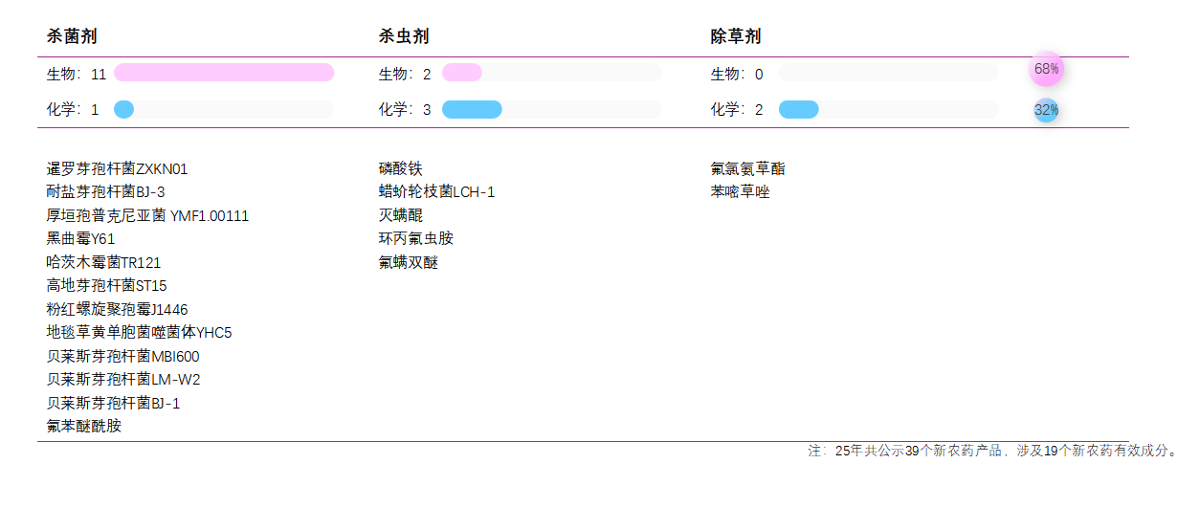Click the pink 生物 bar under 杀菌剂

(224, 73)
